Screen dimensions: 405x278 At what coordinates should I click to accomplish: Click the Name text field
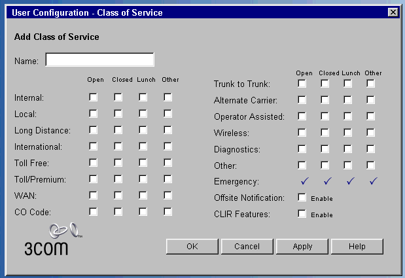[x=99, y=60]
